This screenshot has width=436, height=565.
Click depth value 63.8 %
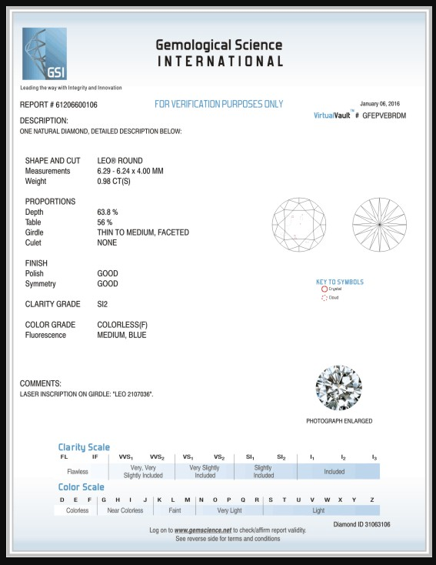(x=108, y=212)
